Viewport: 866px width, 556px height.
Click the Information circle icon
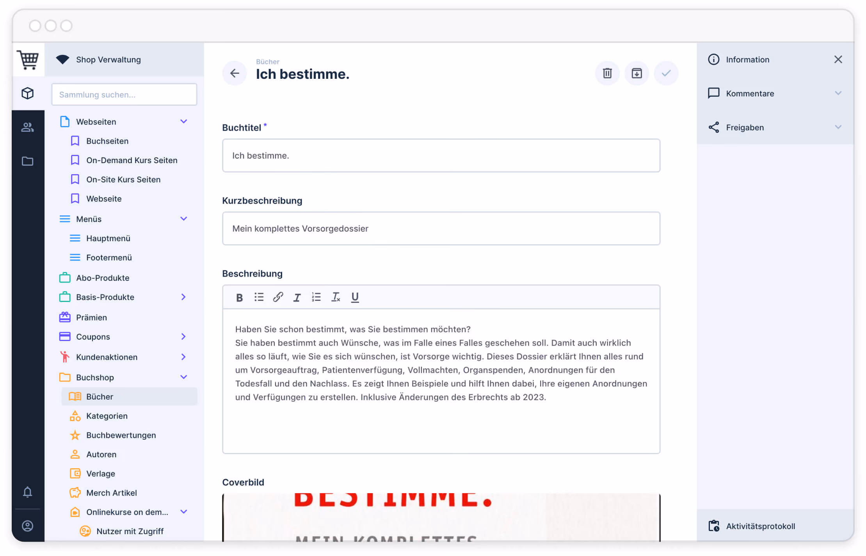tap(714, 59)
